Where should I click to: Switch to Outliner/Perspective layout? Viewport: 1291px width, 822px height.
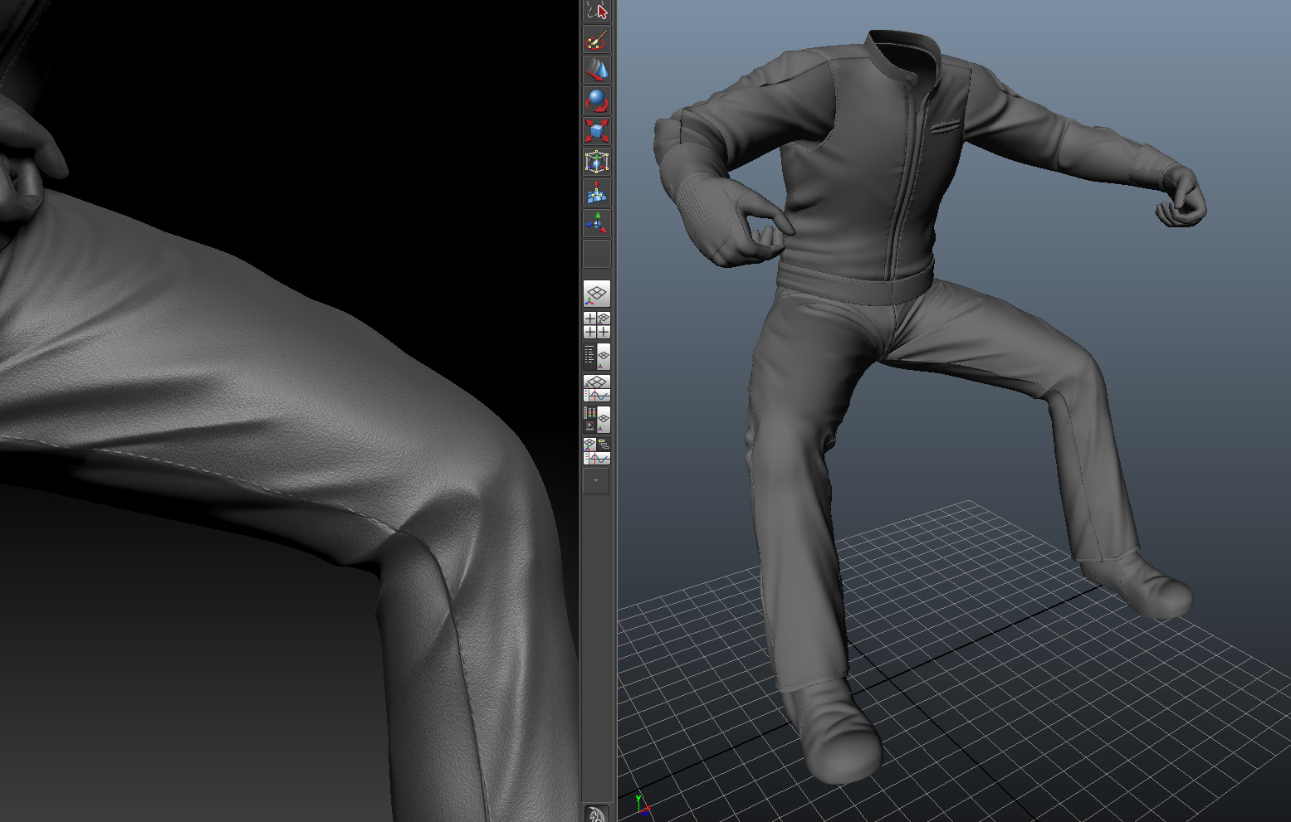point(597,357)
